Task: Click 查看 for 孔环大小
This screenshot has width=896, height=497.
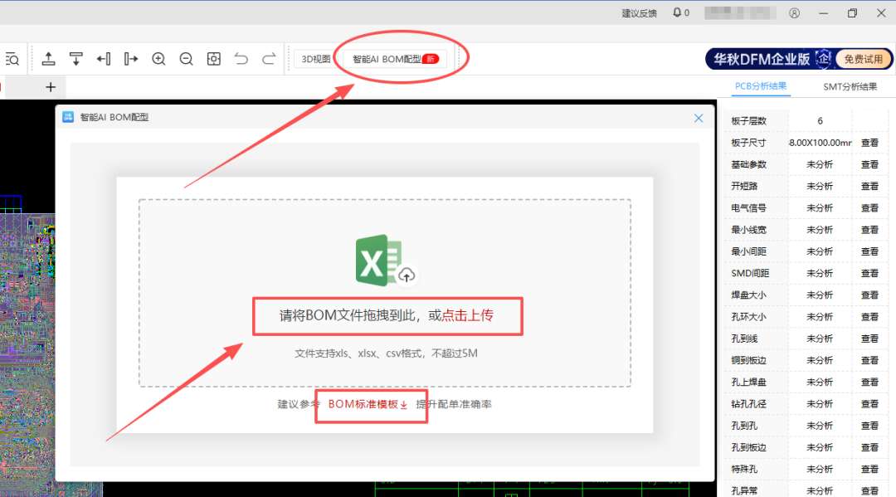Action: click(869, 316)
